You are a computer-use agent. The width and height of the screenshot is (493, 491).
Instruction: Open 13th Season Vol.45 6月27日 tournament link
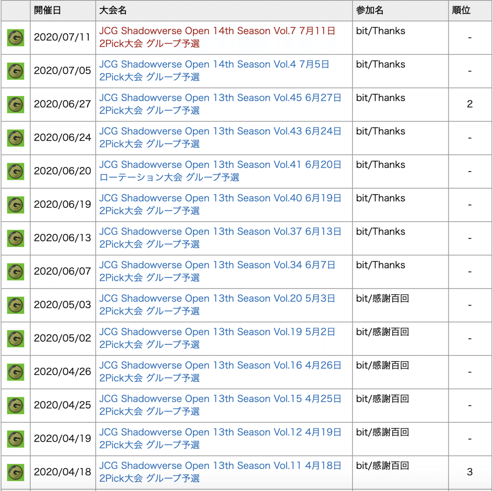pyautogui.click(x=220, y=104)
